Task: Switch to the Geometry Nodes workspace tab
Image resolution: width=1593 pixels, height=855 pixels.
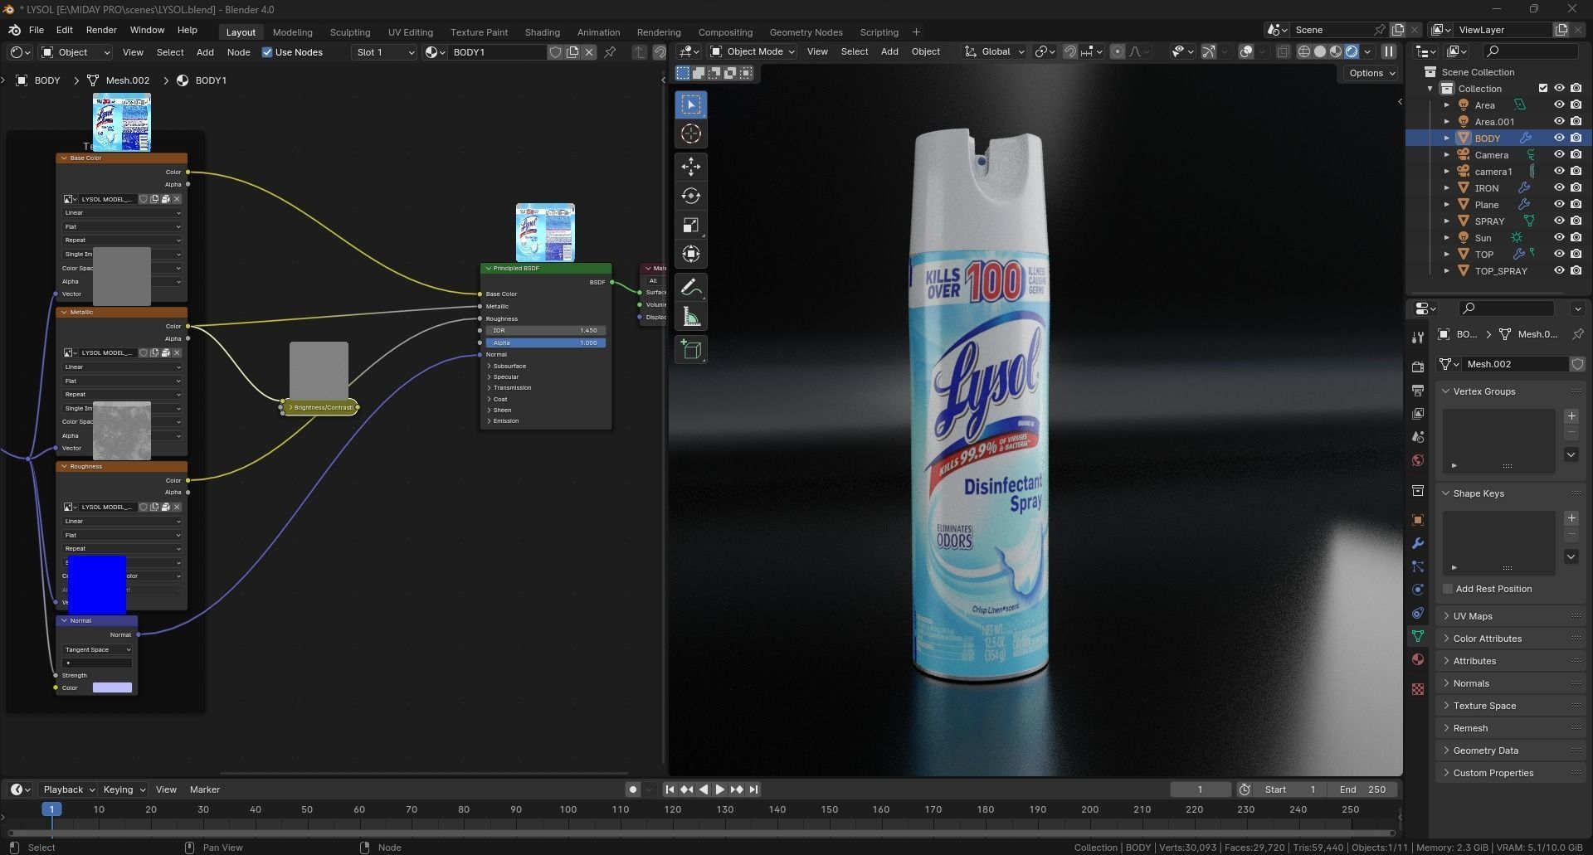Action: tap(806, 32)
